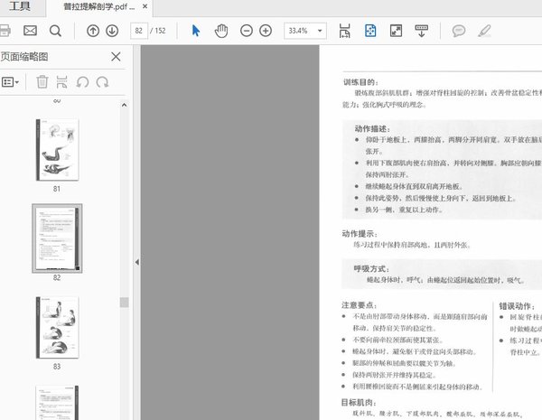Click the page number field showing 82
The image size is (542, 420).
pos(140,31)
